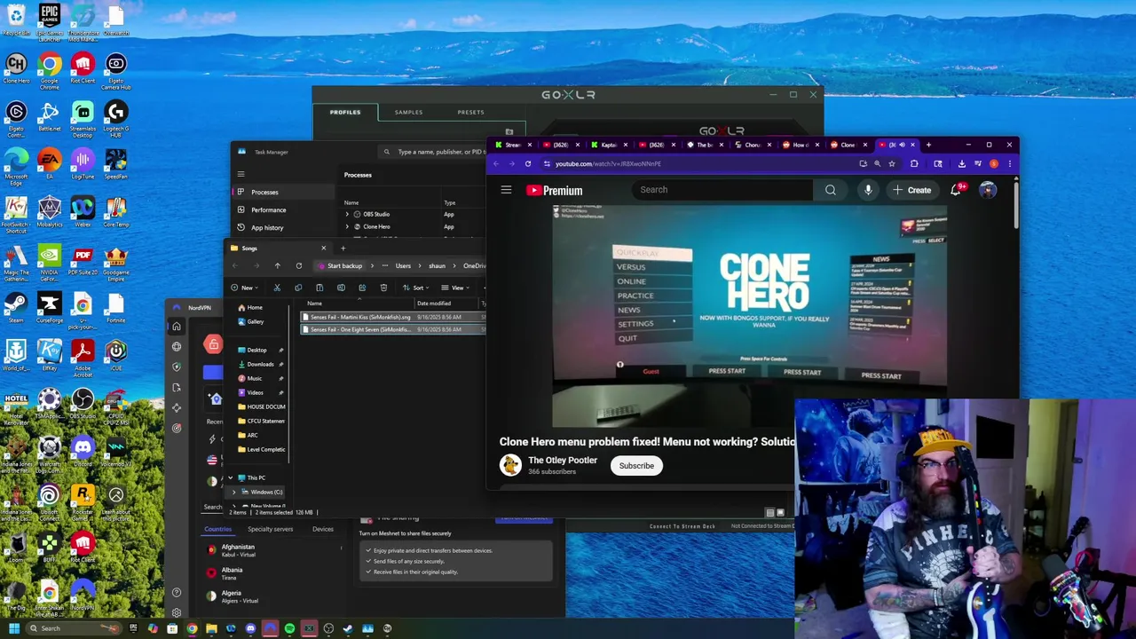Switch to GoXLR Profiles tab
Viewport: 1136px width, 639px height.
[x=345, y=112]
